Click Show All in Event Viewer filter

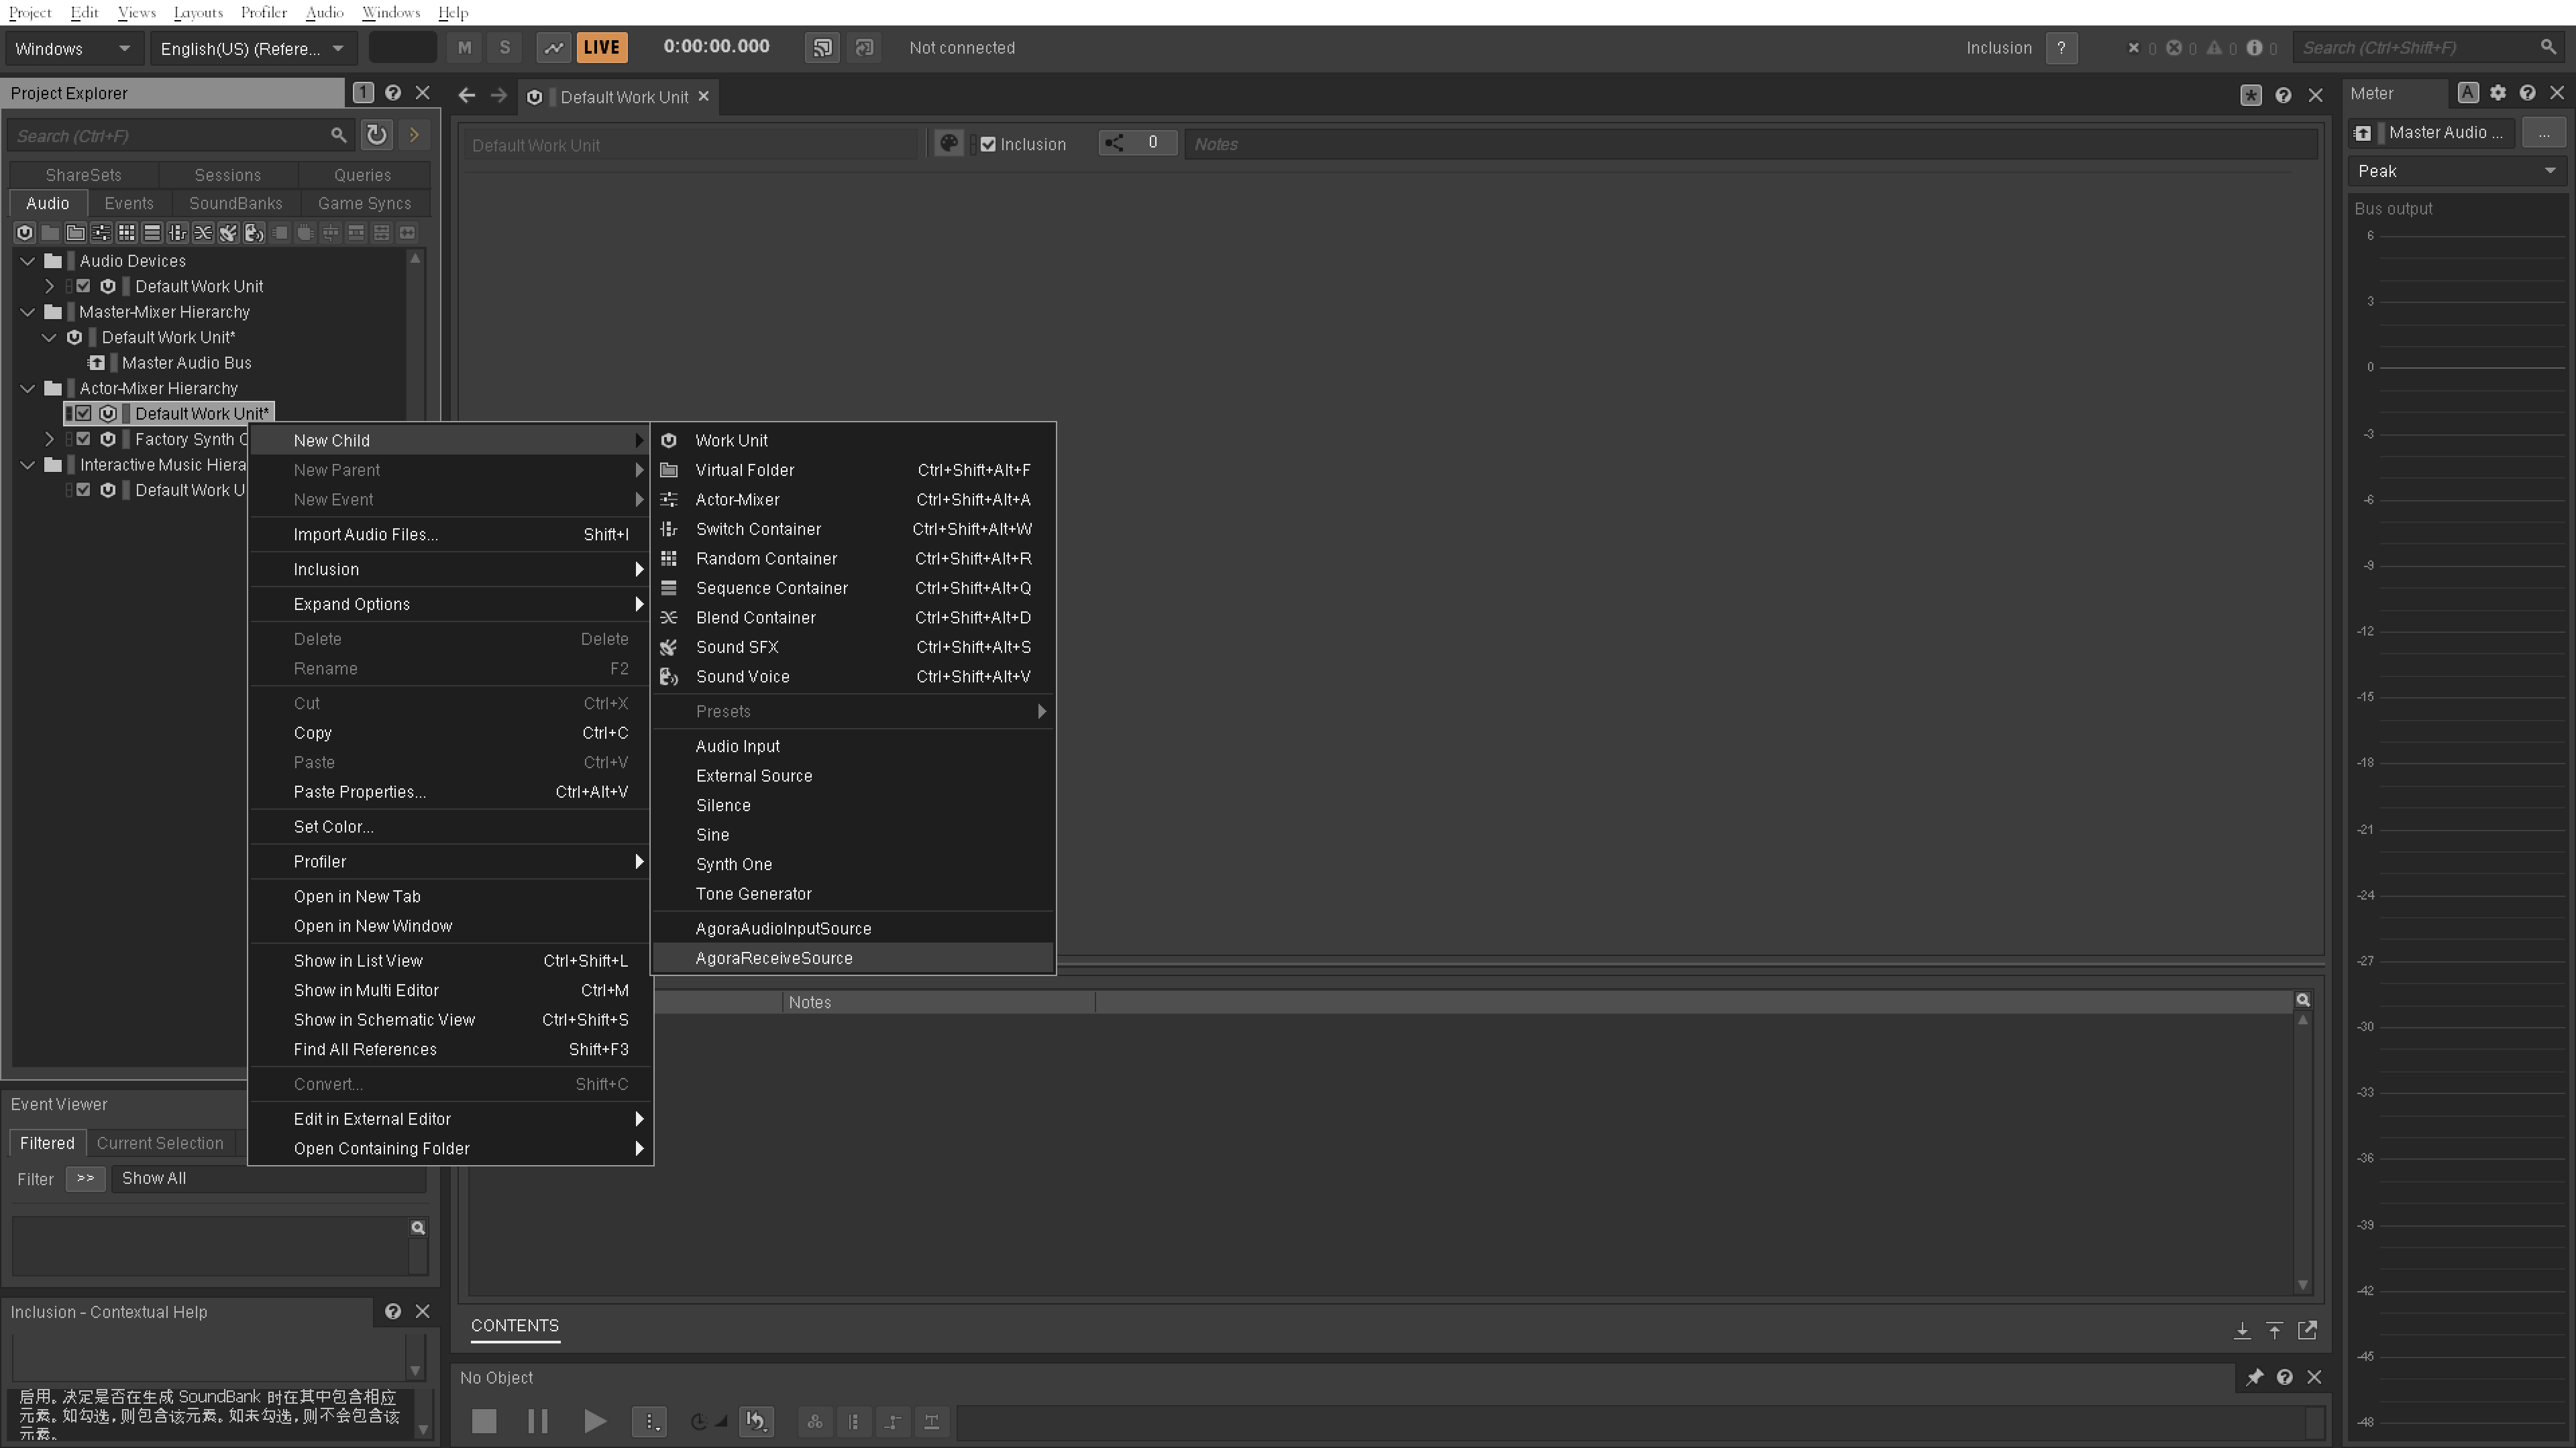click(154, 1177)
